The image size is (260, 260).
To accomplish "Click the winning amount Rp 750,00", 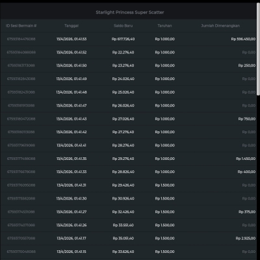I will (x=247, y=119).
